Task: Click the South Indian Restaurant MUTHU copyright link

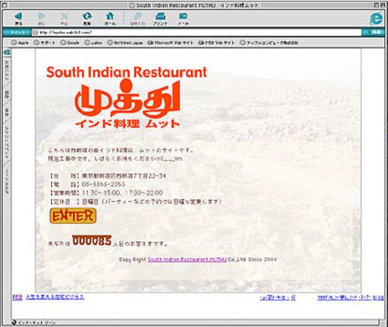Action: coord(187,259)
